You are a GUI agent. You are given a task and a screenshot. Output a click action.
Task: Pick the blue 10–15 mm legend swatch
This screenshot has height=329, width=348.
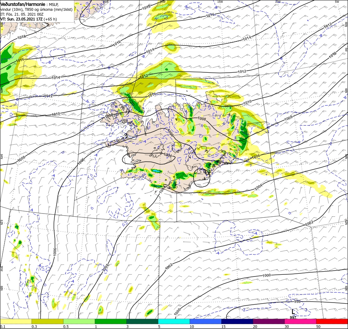tap(206, 321)
